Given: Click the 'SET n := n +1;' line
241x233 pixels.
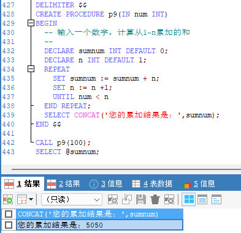Looking at the screenshot, I should click(82, 87).
